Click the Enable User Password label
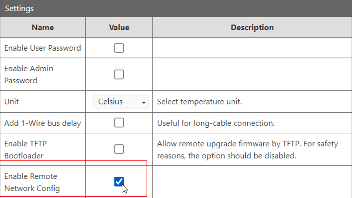Screen dimensions: 352x198 coord(43,48)
